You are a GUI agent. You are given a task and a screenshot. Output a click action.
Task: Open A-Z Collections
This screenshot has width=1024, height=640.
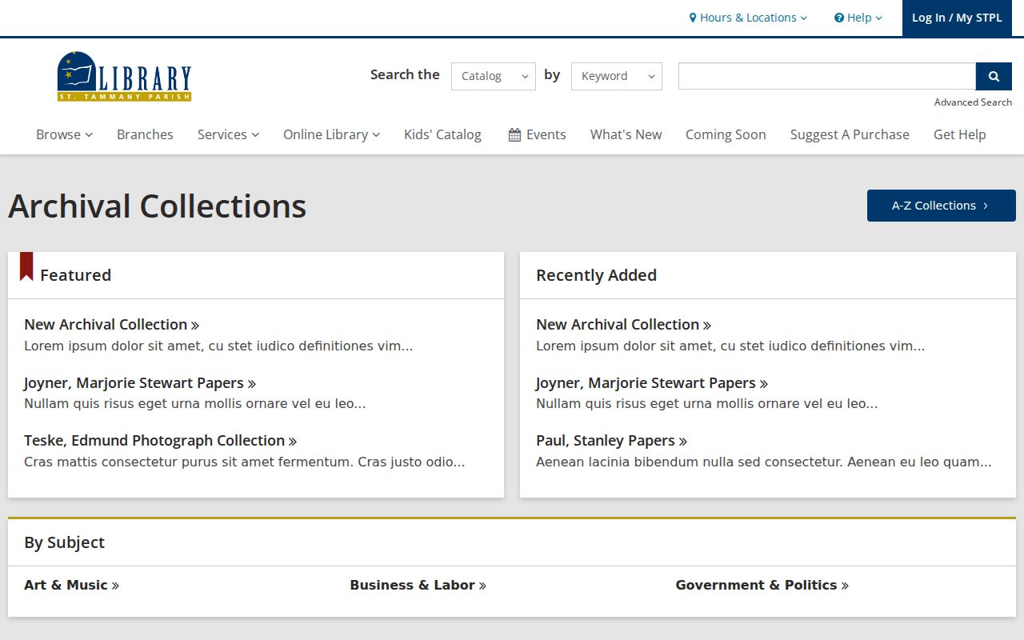click(x=942, y=206)
